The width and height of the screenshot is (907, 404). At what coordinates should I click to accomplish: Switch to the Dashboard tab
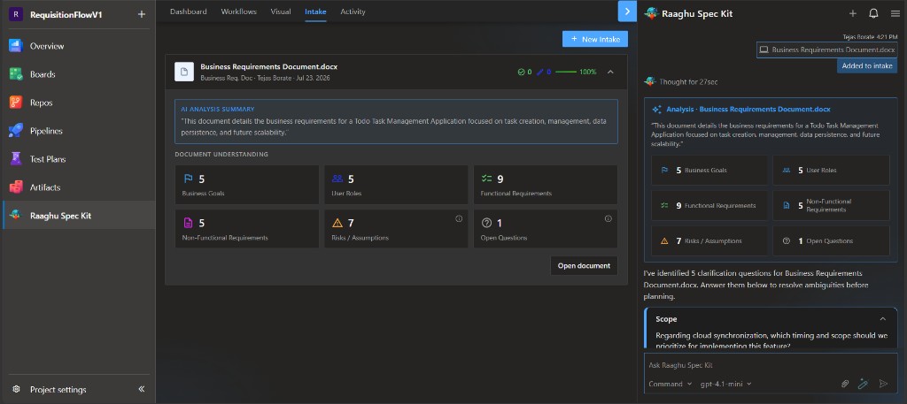pos(188,11)
